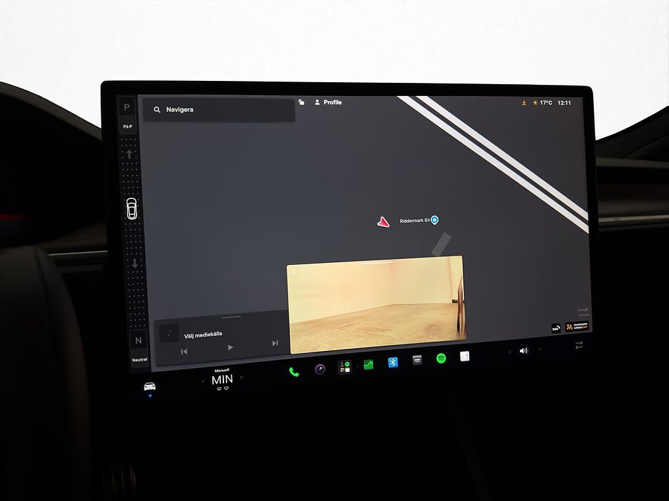
Task: Tap the 17°C outside temperature
Action: coord(546,102)
